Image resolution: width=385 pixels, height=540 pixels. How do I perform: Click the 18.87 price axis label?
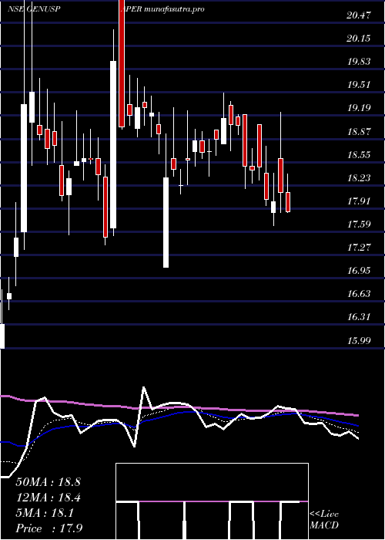point(359,132)
